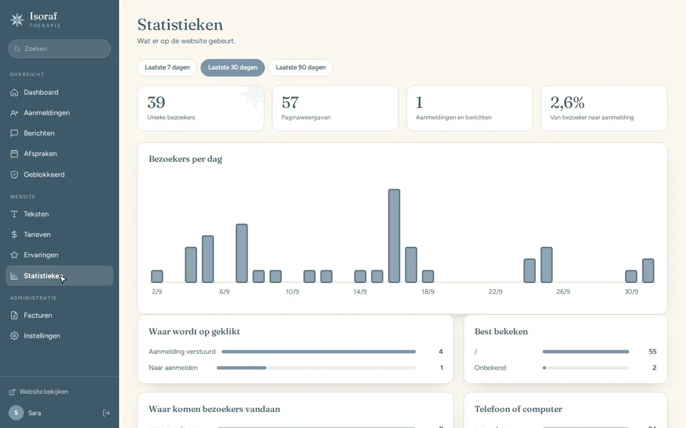Open Facturen under Administratie

(59, 316)
